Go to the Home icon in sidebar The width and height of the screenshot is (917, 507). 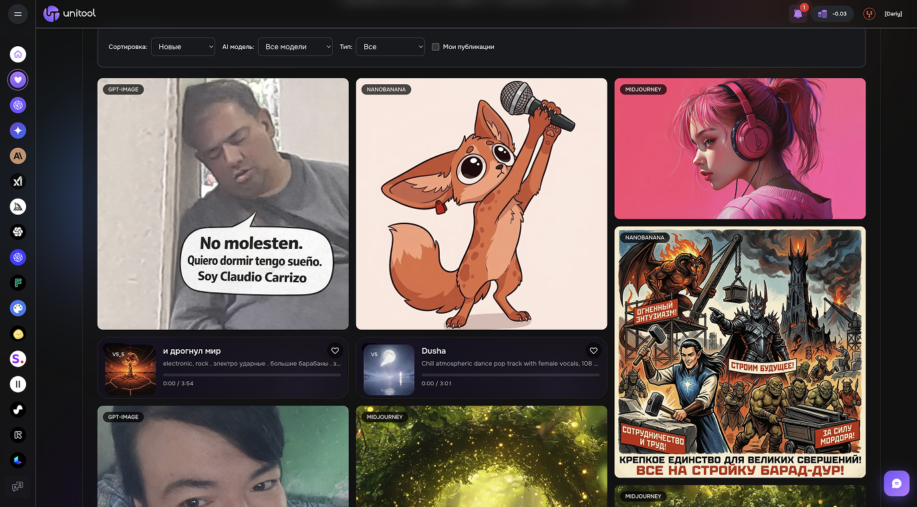(18, 55)
